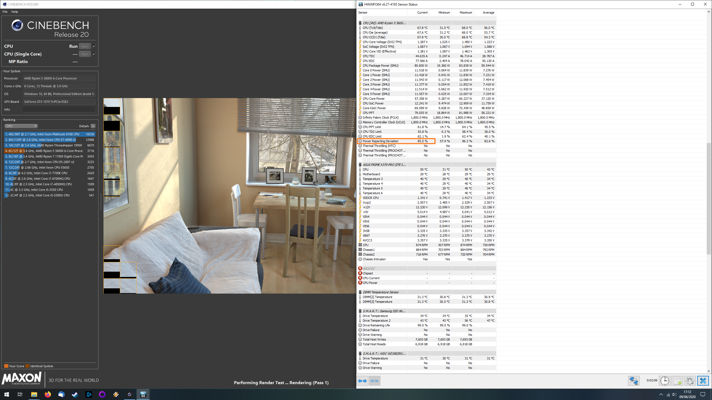Launch Firefox from the taskbar
Viewport: 712px width, 400px height.
(x=48, y=394)
